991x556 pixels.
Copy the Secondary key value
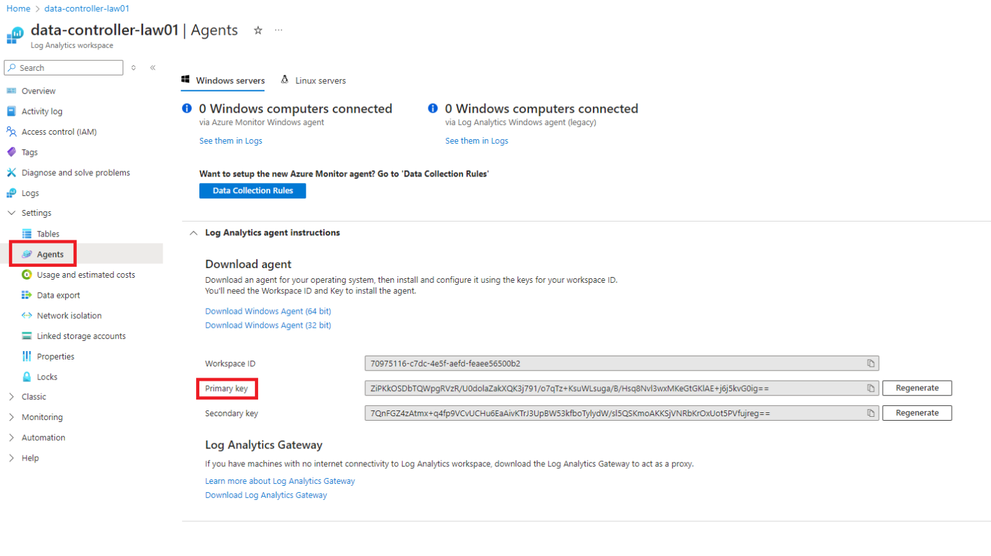(870, 413)
